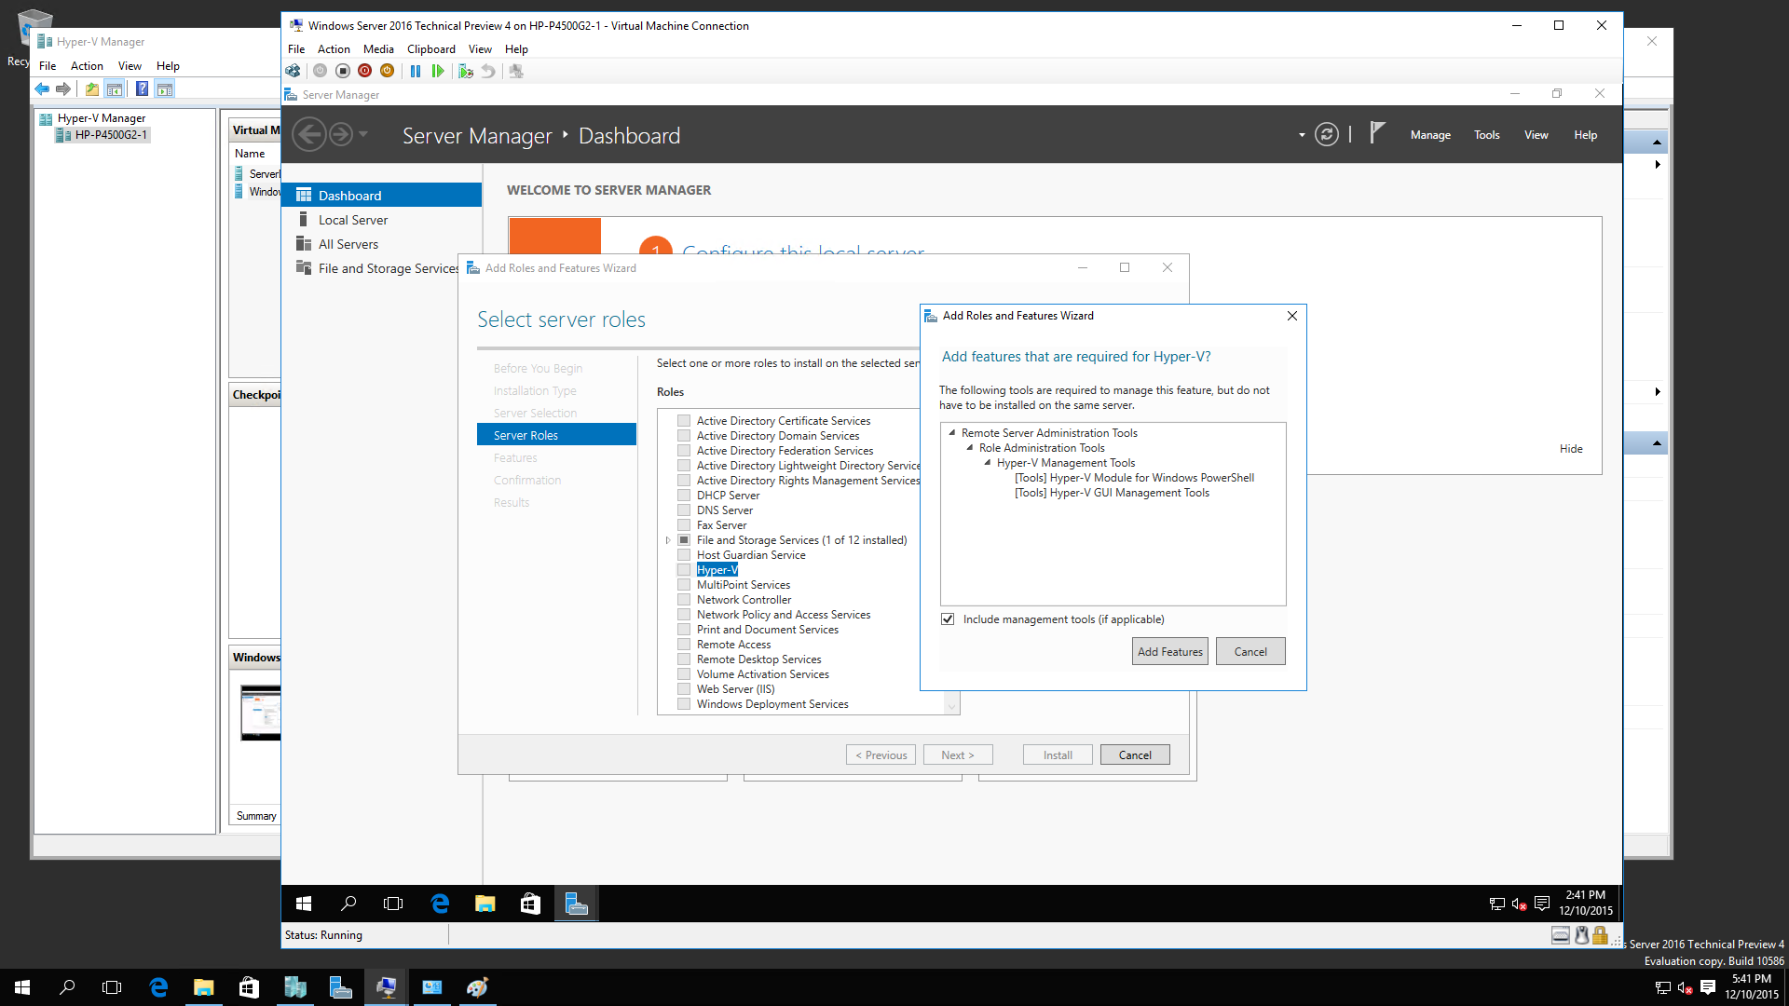Select Local Server in Server Manager sidebar

352,219
